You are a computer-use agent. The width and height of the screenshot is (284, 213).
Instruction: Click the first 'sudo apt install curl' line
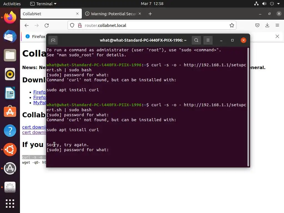[73, 90]
